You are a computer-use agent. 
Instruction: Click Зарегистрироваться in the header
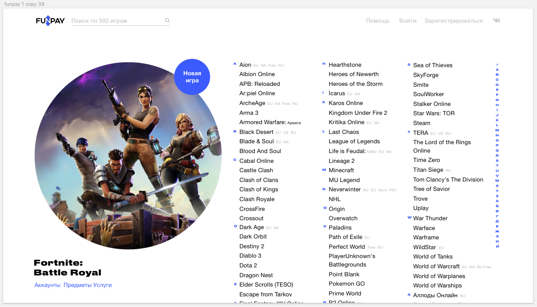[x=453, y=21]
